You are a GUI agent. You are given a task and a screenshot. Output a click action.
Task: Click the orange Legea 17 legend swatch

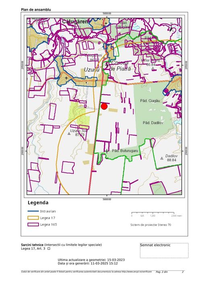coord(33,218)
